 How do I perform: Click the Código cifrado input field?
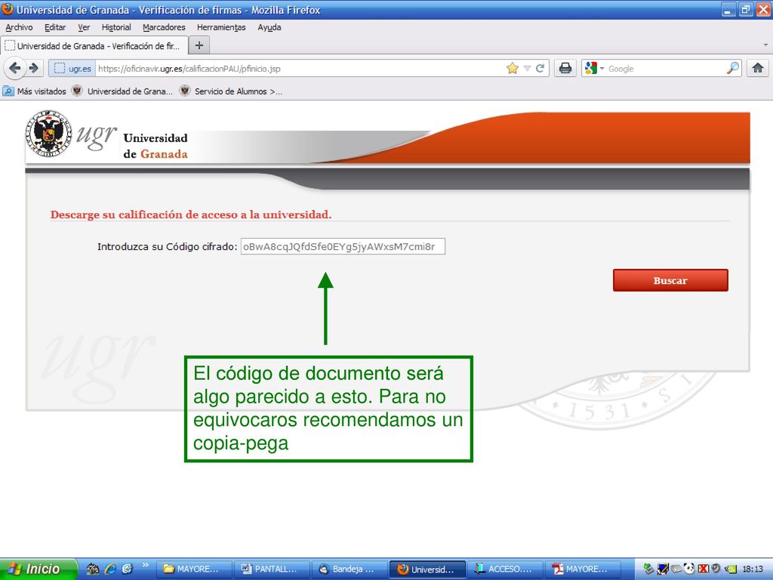tap(343, 247)
